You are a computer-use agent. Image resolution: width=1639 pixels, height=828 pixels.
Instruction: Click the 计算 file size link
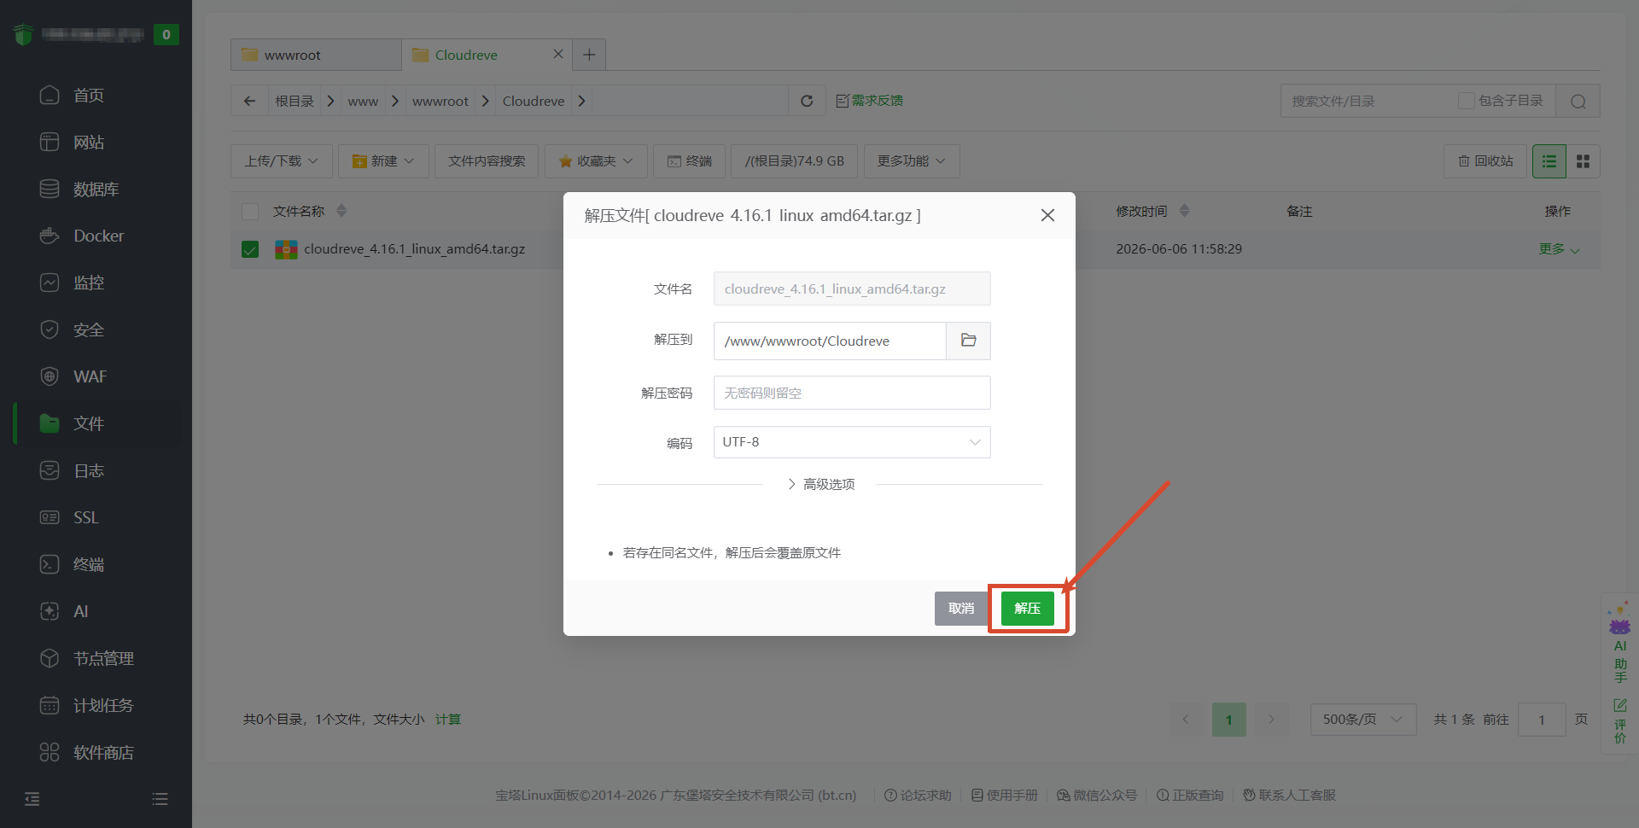(448, 719)
